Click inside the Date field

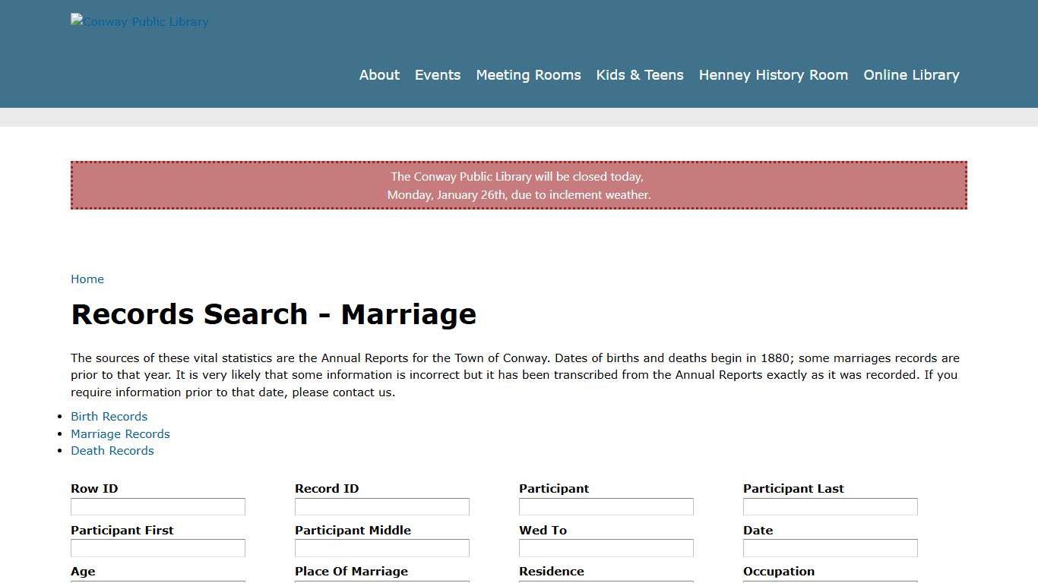pyautogui.click(x=830, y=547)
